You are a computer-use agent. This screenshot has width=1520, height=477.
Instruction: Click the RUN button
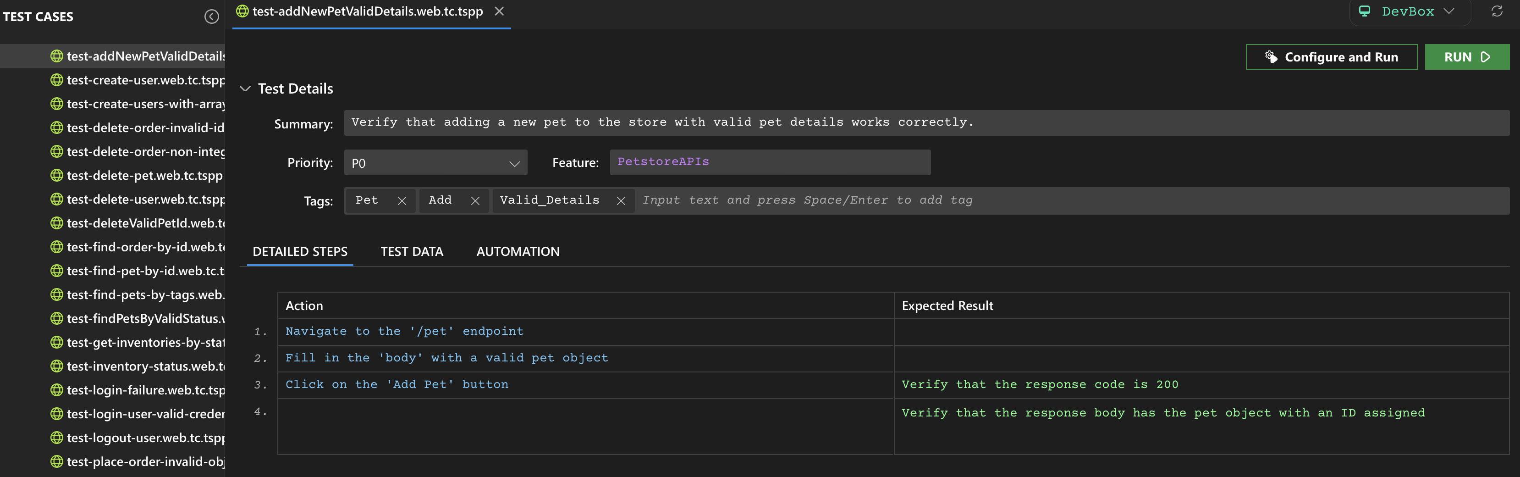tap(1467, 57)
